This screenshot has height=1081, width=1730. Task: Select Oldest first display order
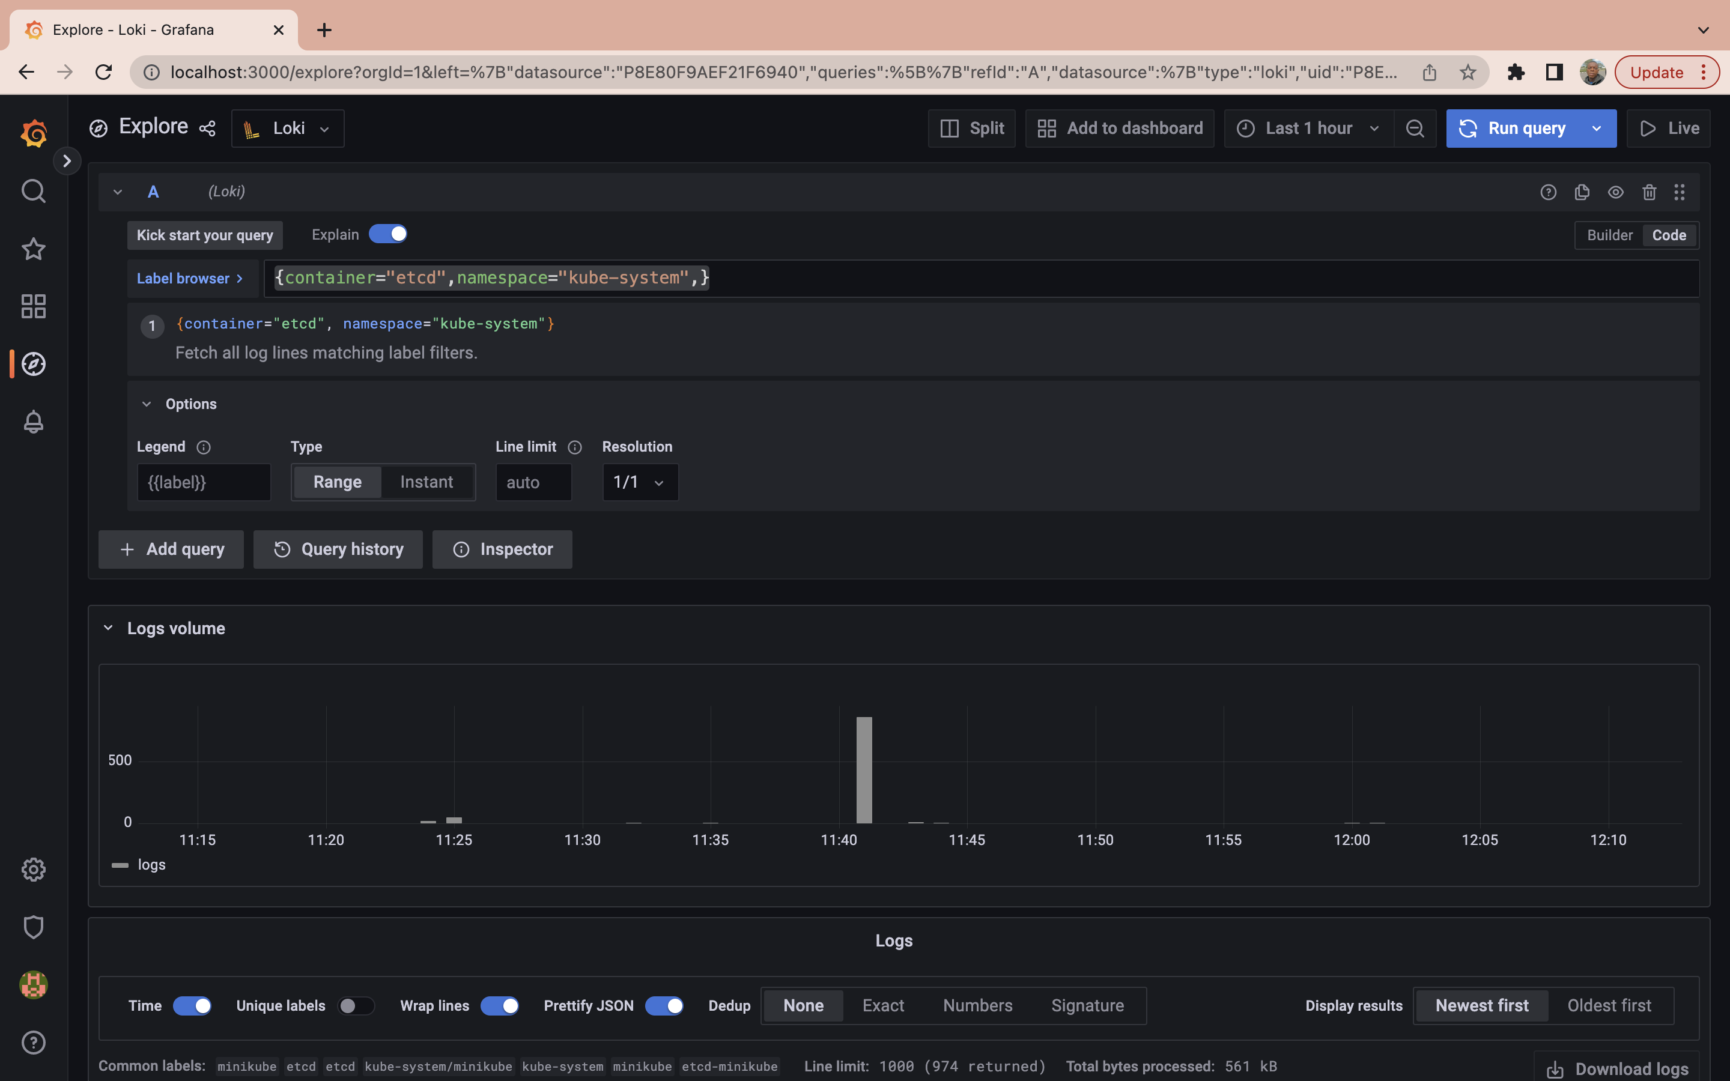[1609, 1006]
